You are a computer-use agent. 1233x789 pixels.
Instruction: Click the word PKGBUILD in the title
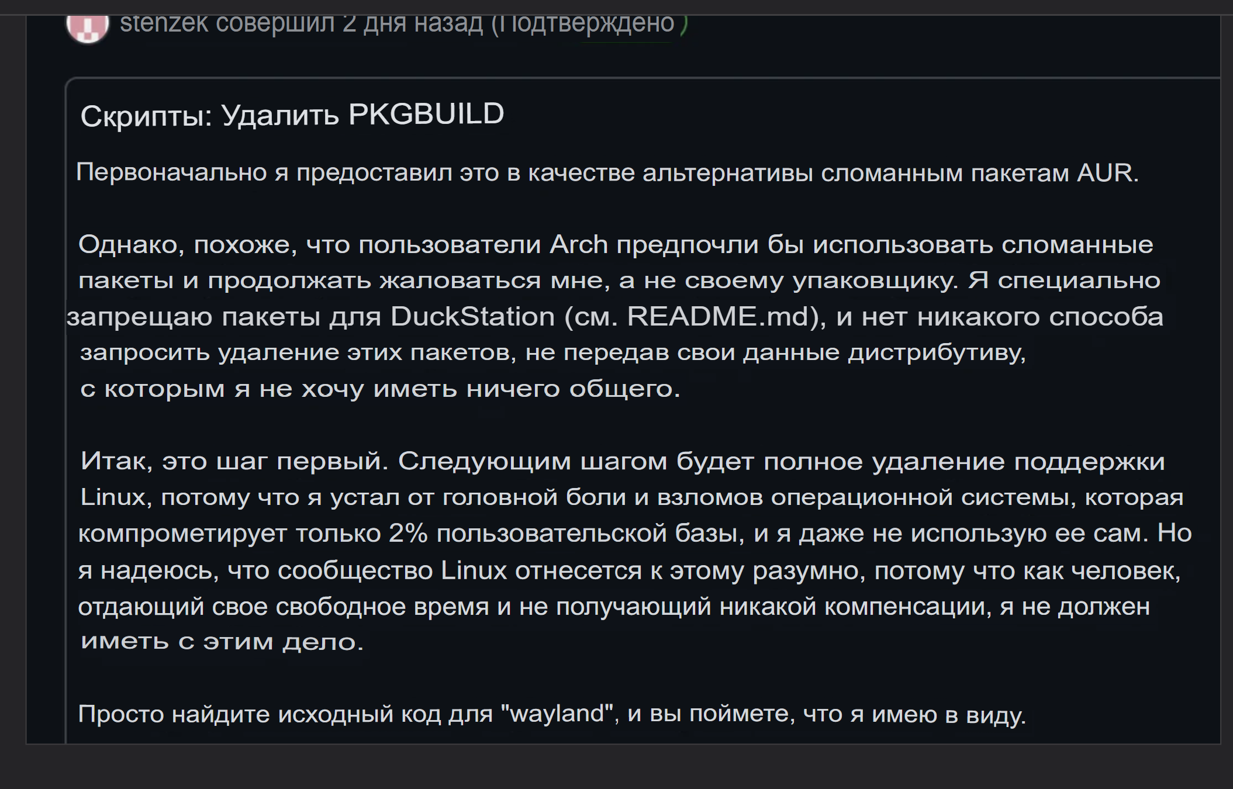tap(426, 113)
